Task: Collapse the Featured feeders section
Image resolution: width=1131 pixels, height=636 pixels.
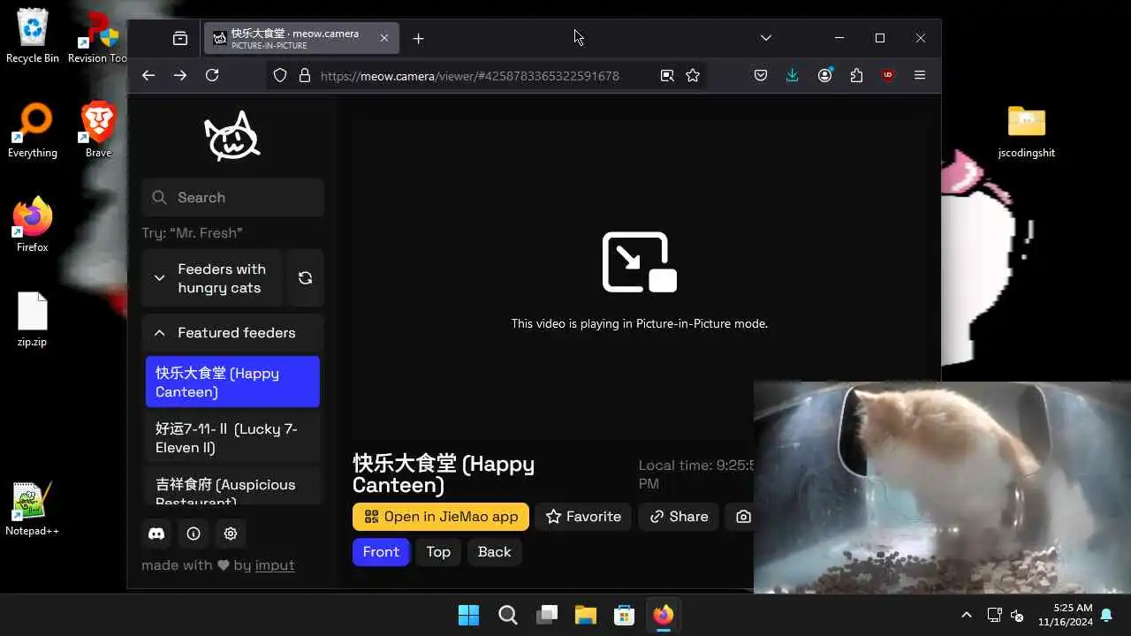Action: pos(232,333)
